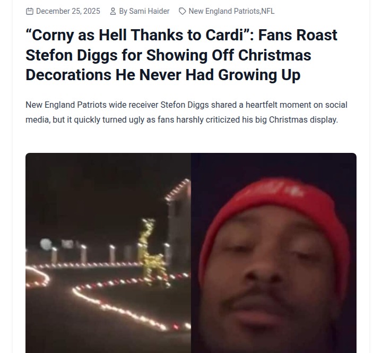Click the roofline lights on the house
Screen dimensions: 382x353
[178, 191]
